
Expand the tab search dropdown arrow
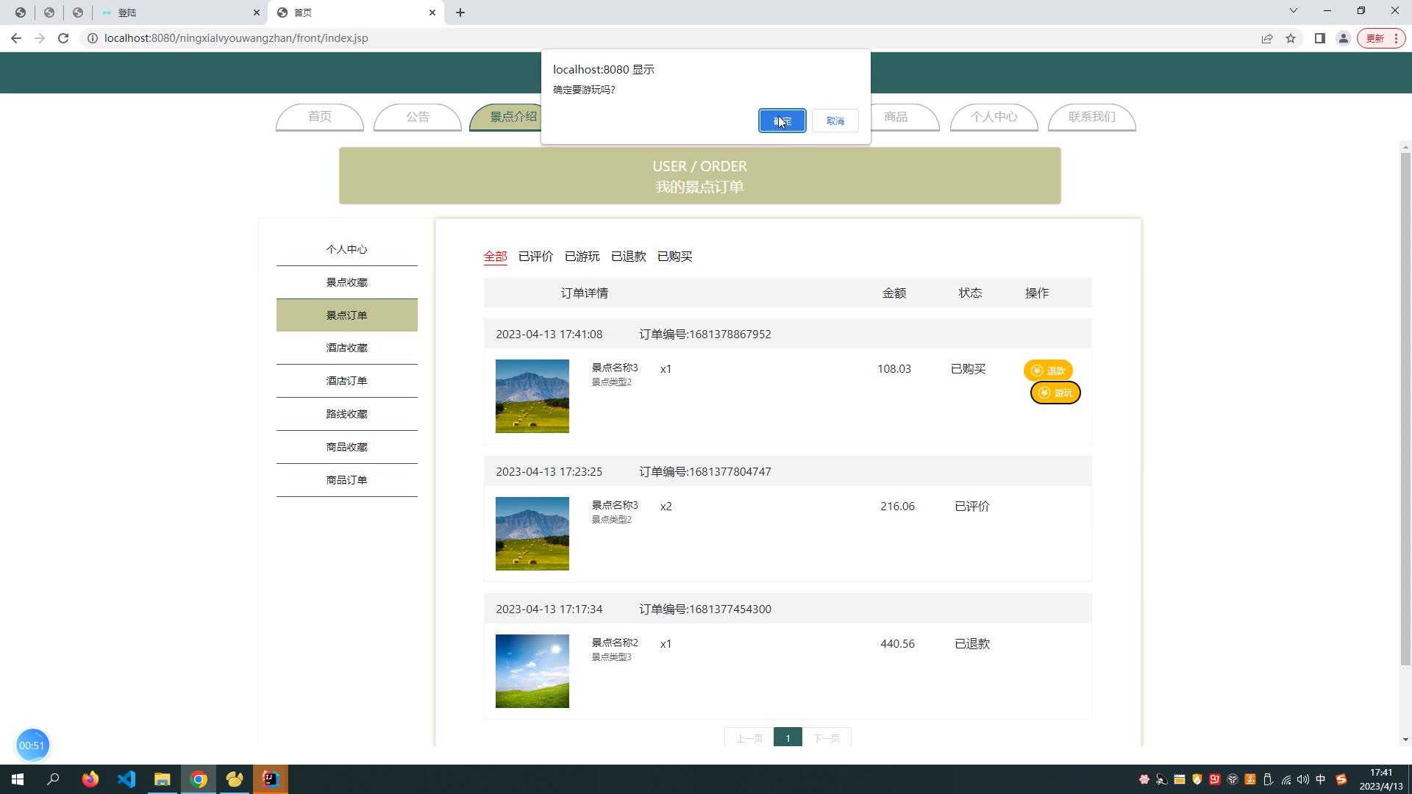tap(1294, 11)
